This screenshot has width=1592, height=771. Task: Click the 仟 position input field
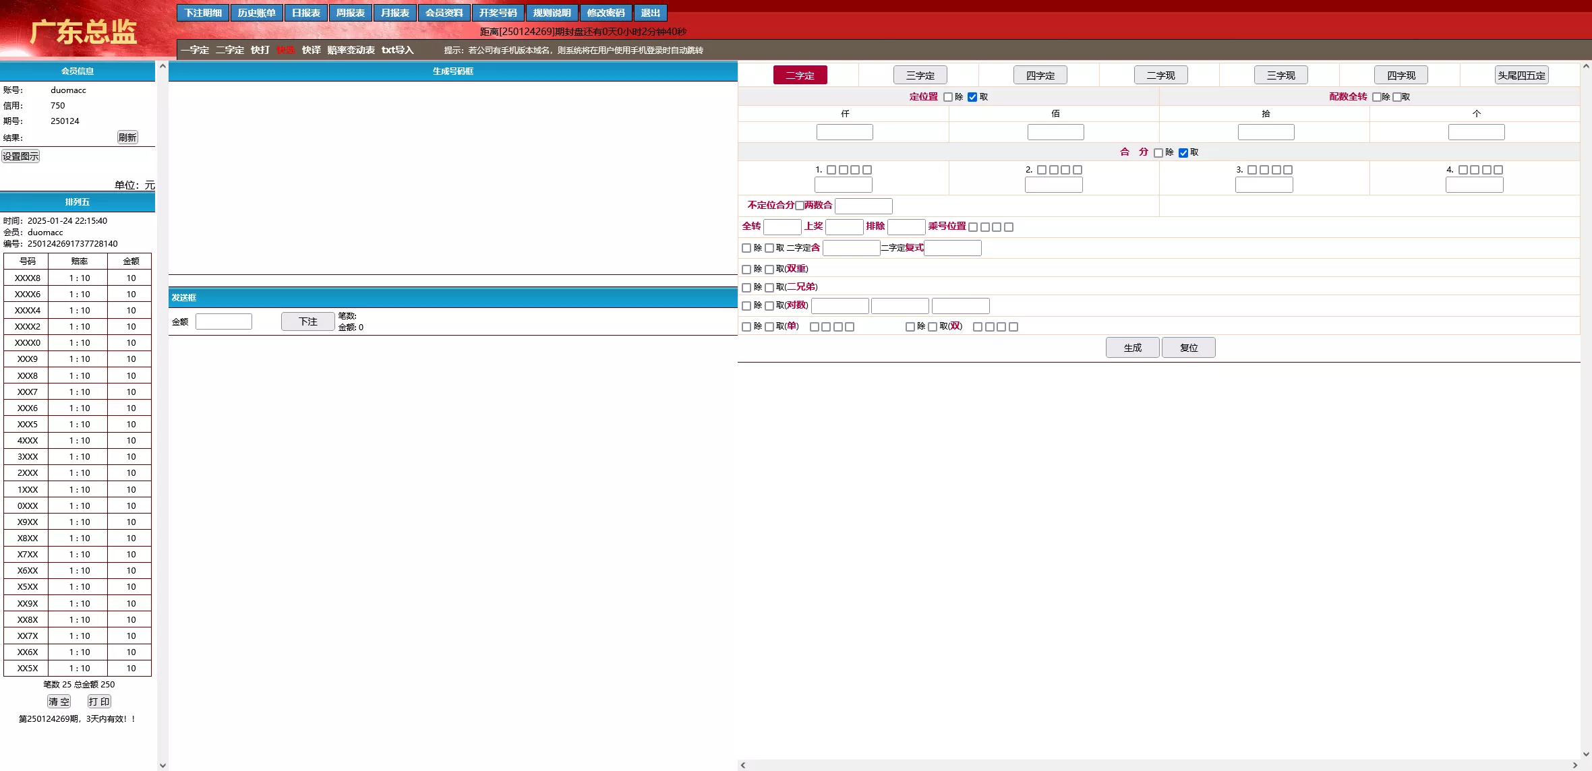(844, 132)
